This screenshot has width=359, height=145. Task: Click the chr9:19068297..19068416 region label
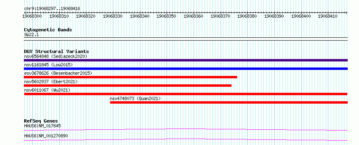tap(52, 9)
